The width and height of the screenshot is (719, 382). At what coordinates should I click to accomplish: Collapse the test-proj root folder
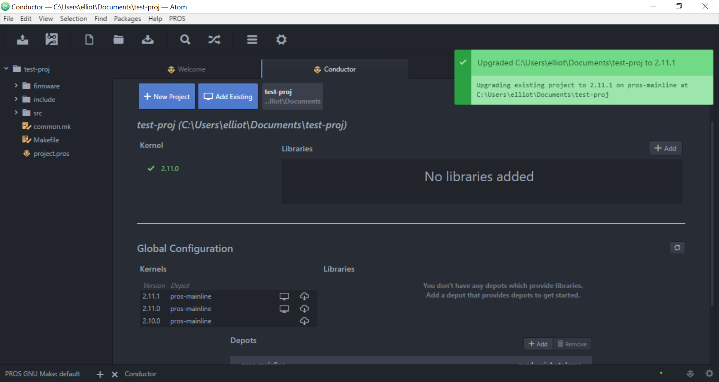pyautogui.click(x=6, y=69)
